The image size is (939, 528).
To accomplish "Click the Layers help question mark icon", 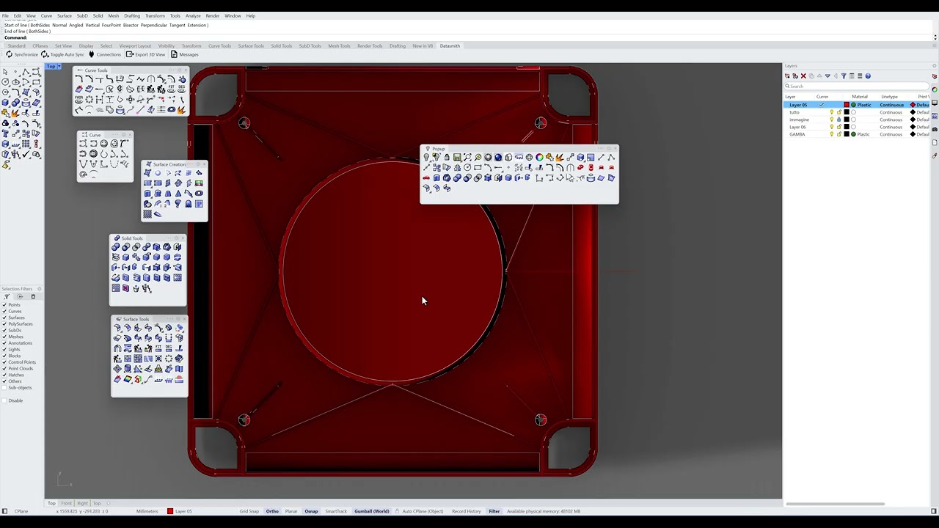I will pyautogui.click(x=868, y=76).
